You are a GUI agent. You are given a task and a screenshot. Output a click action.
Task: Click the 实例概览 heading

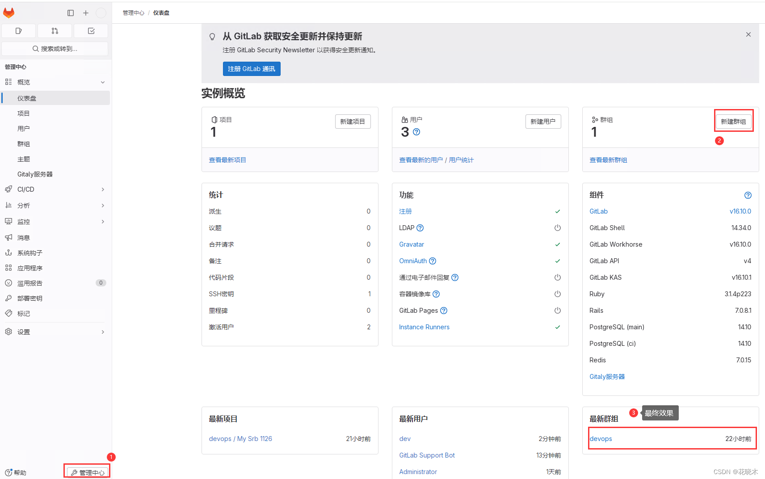tap(223, 93)
